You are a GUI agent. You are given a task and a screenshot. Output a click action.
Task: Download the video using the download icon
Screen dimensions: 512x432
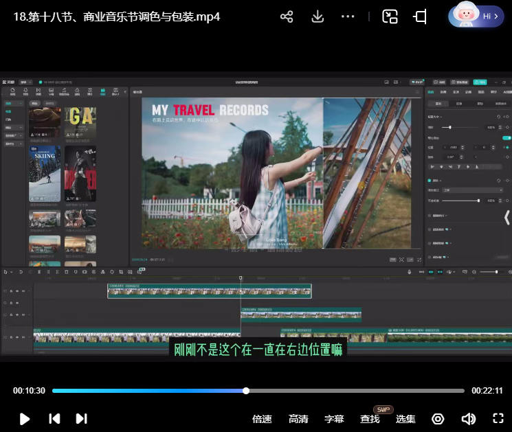pos(318,16)
